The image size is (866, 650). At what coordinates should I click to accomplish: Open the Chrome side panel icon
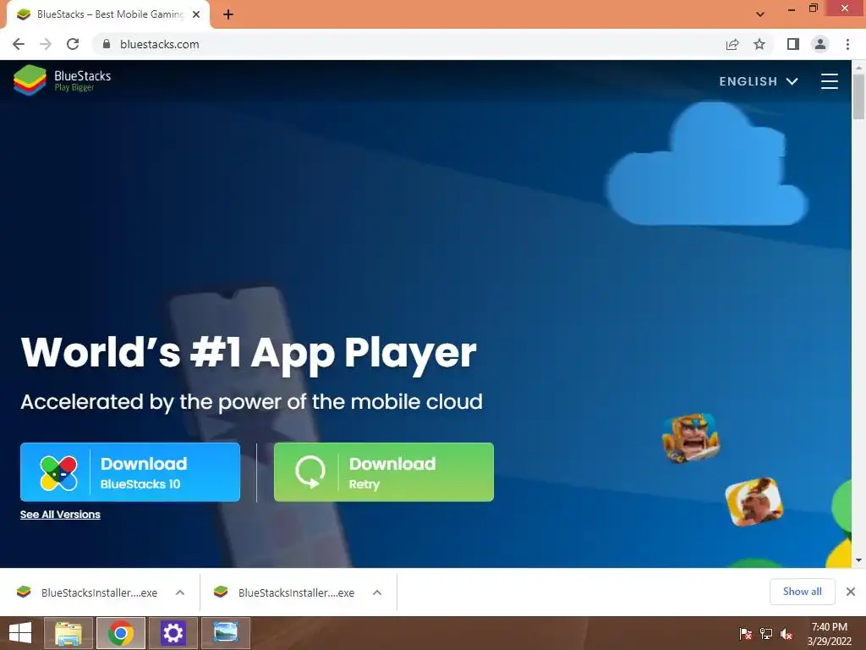tap(793, 44)
